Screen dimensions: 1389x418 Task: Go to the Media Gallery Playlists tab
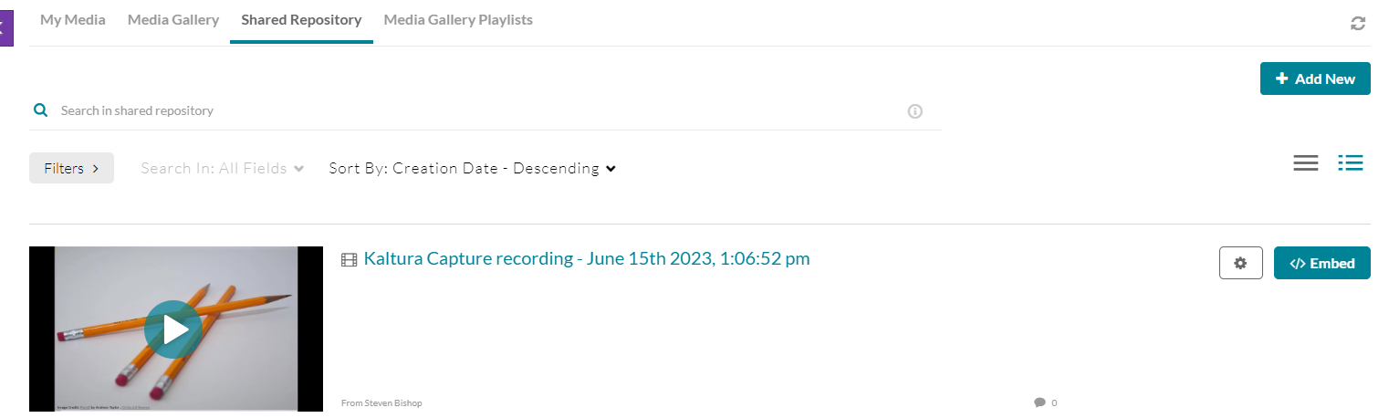click(x=458, y=20)
